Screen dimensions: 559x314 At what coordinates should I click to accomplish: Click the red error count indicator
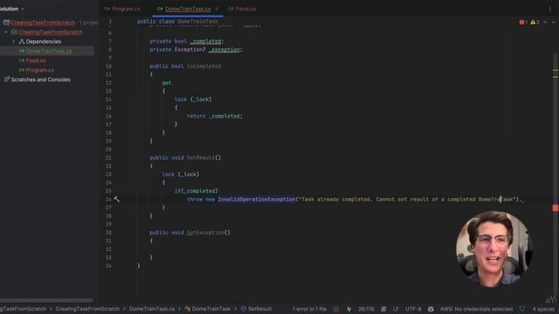pos(523,22)
